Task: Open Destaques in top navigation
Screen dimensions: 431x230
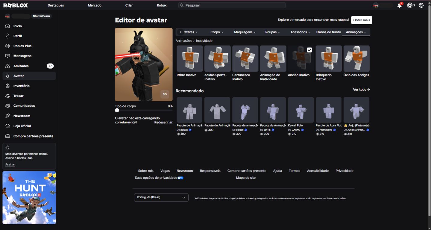Action: (x=56, y=5)
